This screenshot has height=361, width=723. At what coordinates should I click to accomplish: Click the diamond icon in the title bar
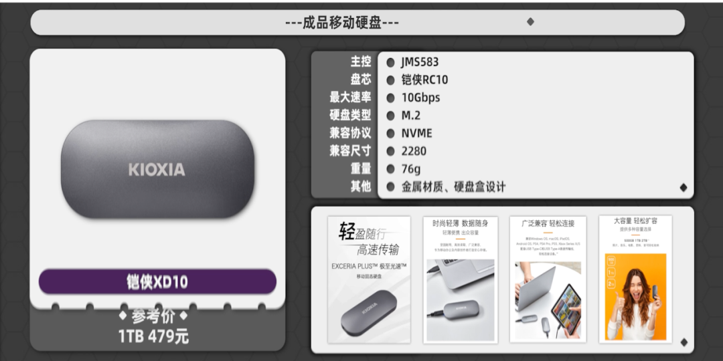pos(530,21)
